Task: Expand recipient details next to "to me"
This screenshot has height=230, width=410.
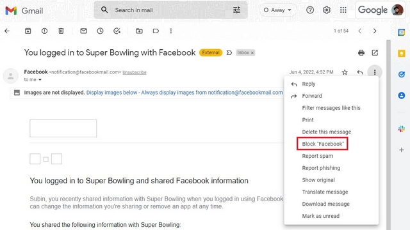Action: pos(40,80)
